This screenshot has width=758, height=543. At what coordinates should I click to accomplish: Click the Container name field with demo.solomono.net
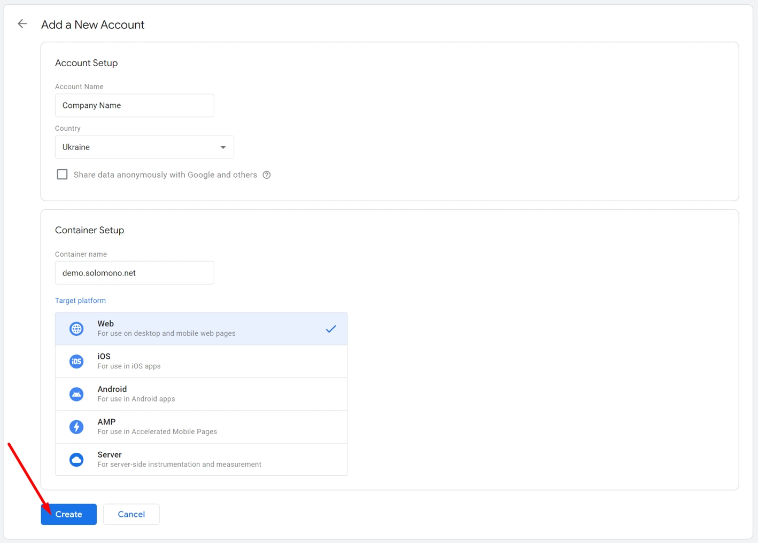[134, 273]
